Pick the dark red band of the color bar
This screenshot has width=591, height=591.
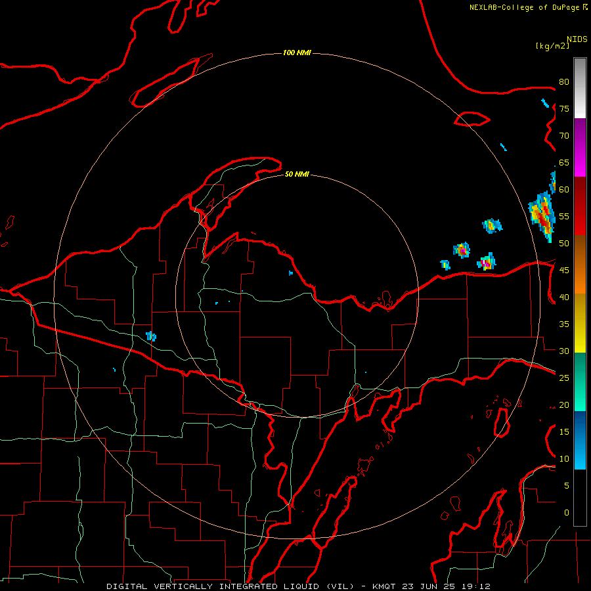point(580,206)
